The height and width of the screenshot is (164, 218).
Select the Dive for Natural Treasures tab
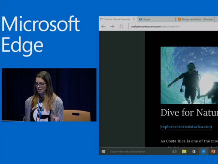[x=116, y=19]
